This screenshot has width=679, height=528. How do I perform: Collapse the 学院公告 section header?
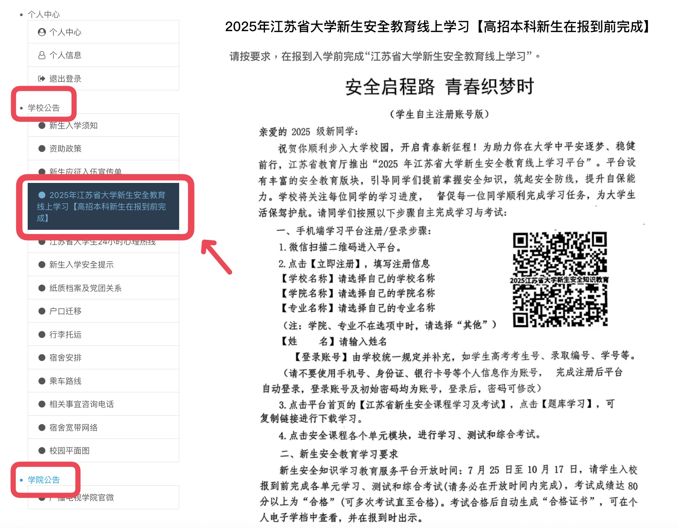pos(44,480)
